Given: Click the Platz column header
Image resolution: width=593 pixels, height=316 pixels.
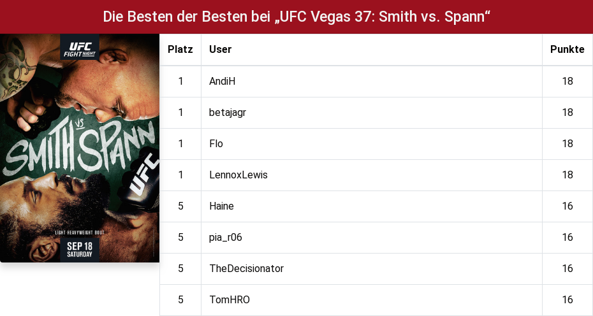Looking at the screenshot, I should (x=180, y=50).
